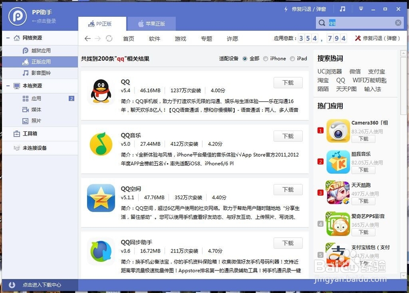
Task: Click the 酷我音乐 app icon
Action: 338,162
